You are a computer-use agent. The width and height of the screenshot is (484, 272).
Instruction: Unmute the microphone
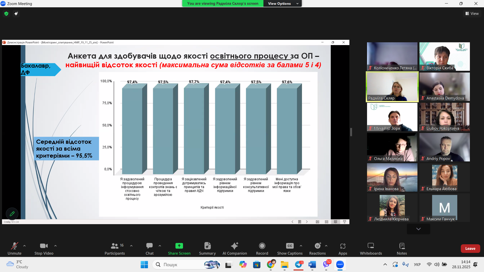[x=14, y=246]
